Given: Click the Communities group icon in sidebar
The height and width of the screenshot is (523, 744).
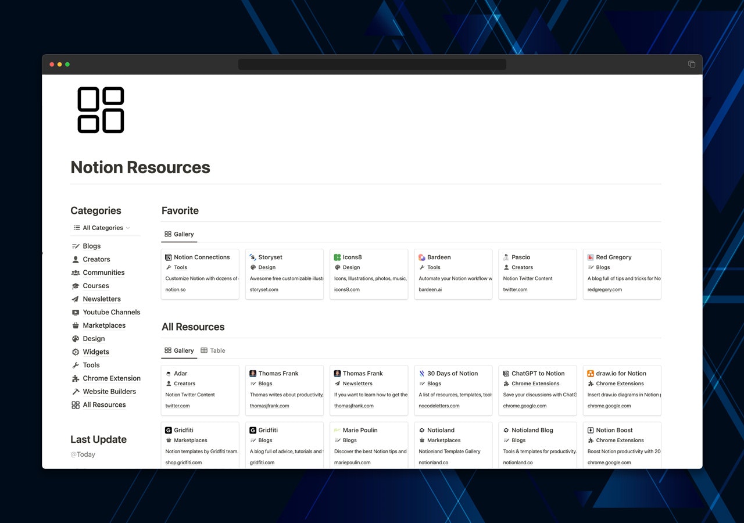Looking at the screenshot, I should 76,273.
